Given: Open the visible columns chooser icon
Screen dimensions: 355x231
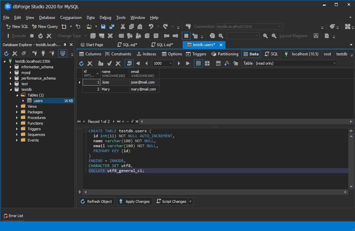Looking at the screenshot, I should (218, 64).
